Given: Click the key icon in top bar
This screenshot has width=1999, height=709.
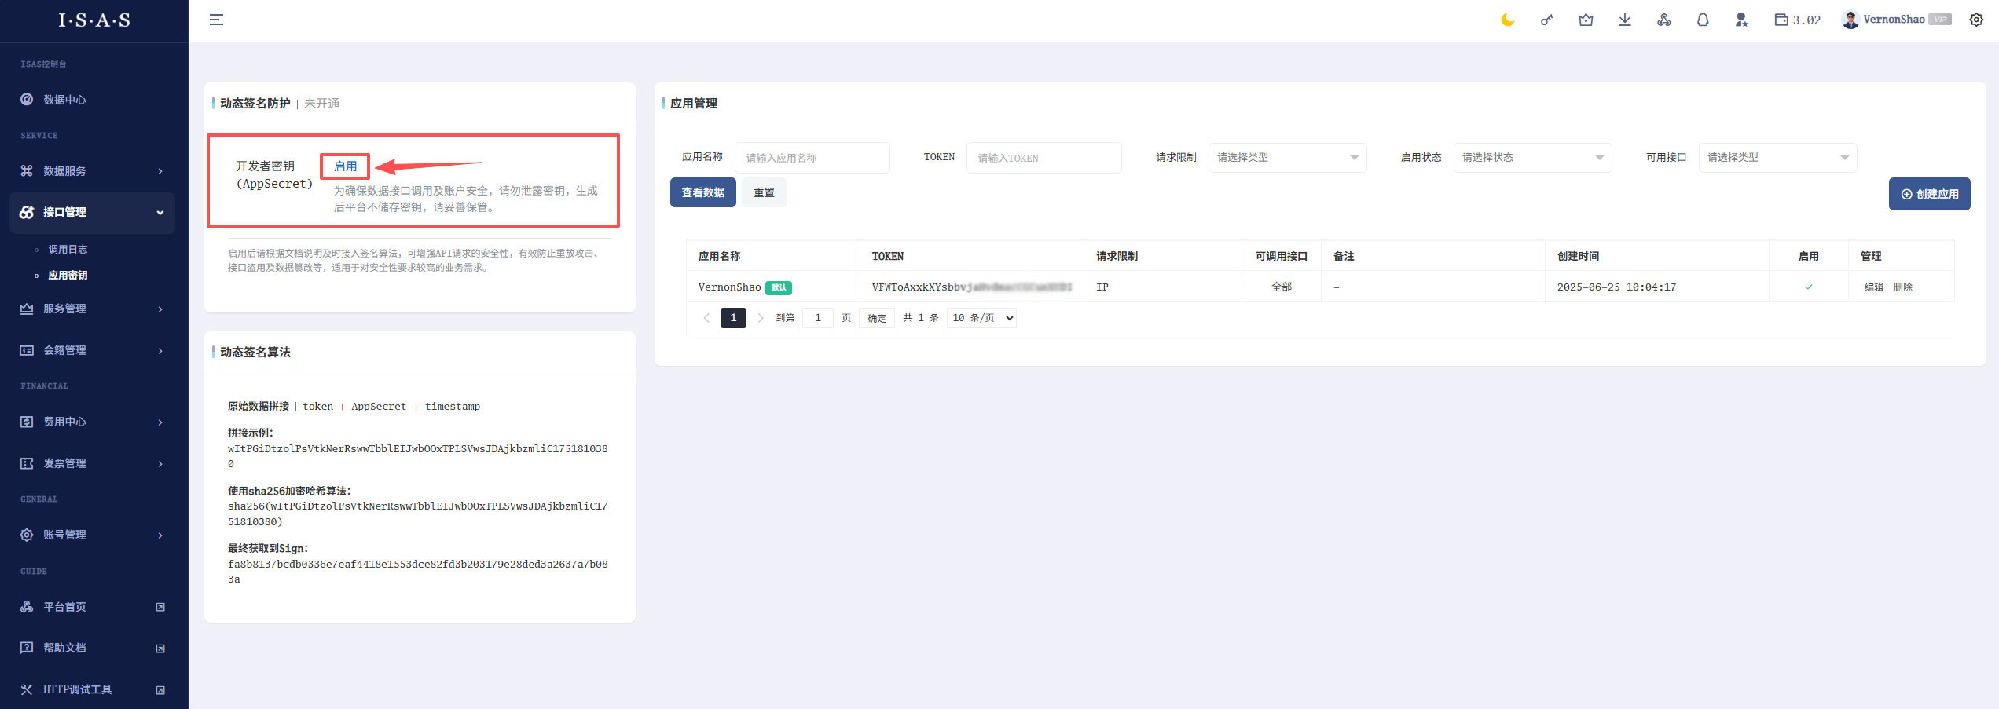Looking at the screenshot, I should 1546,20.
